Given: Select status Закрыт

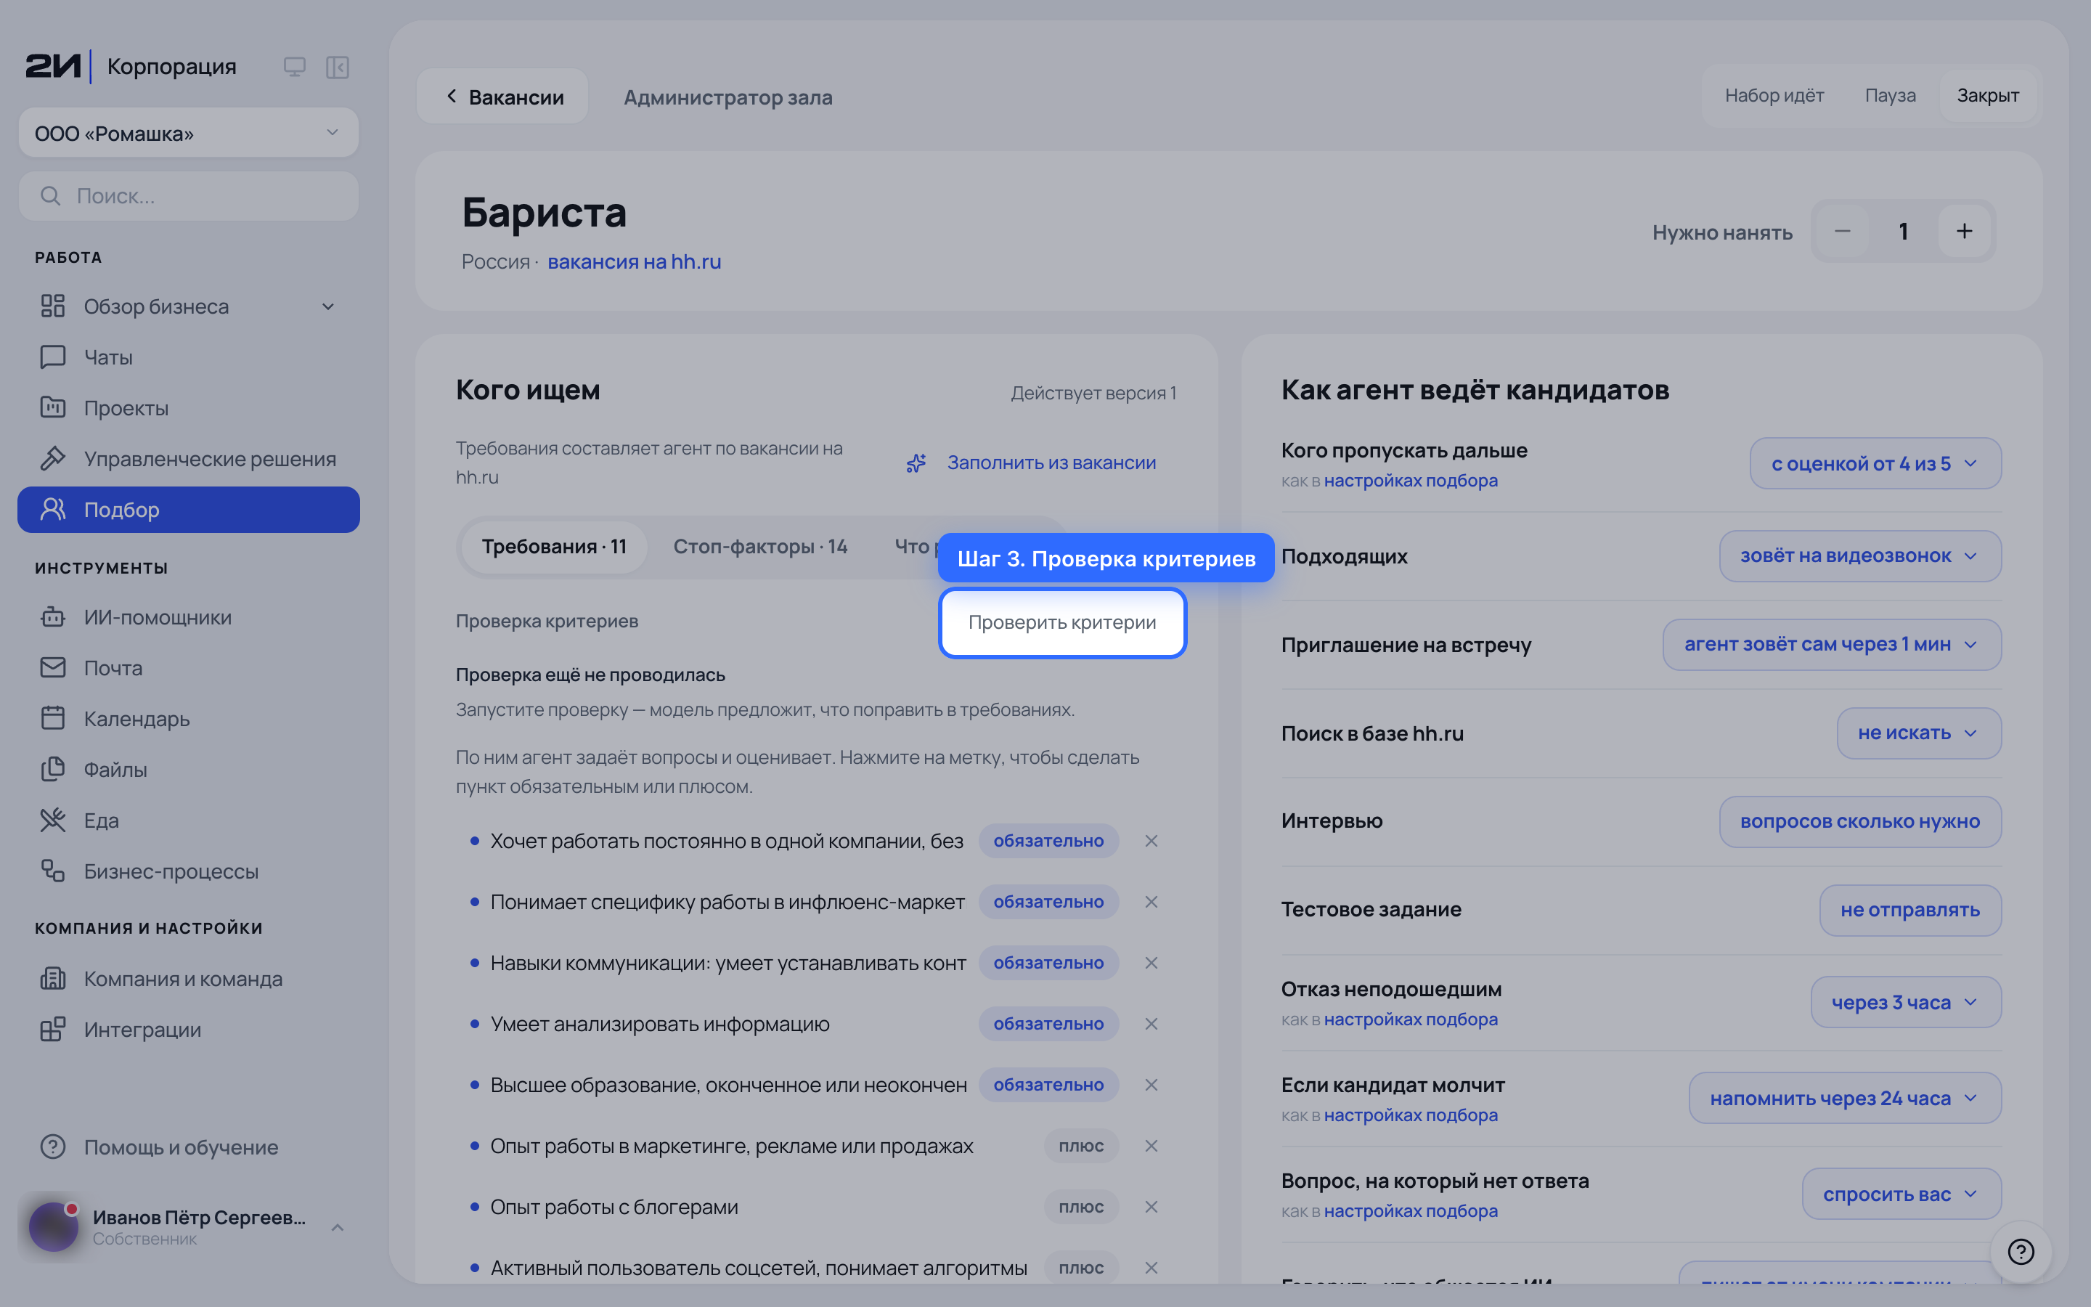Looking at the screenshot, I should tap(1987, 96).
